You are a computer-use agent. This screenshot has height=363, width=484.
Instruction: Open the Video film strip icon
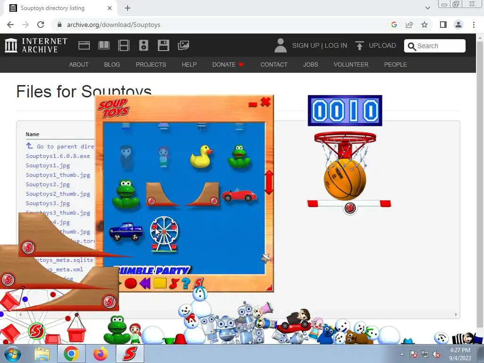[124, 45]
